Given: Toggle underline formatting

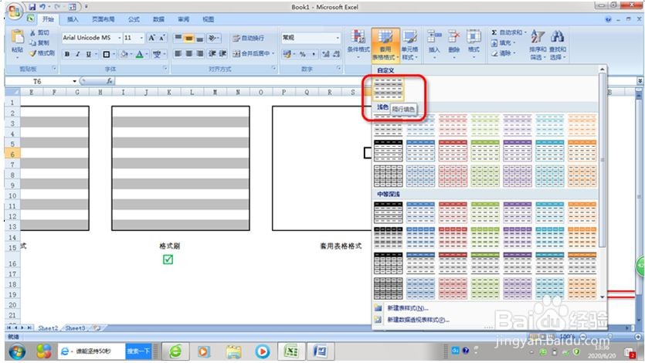Looking at the screenshot, I should coord(88,54).
